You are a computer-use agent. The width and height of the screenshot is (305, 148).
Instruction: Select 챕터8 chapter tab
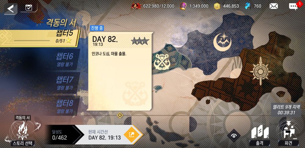click(x=64, y=106)
